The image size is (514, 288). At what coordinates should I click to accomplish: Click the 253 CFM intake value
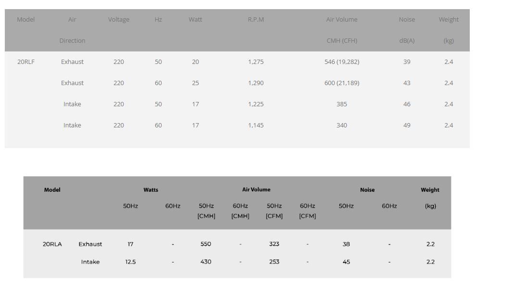pyautogui.click(x=274, y=262)
